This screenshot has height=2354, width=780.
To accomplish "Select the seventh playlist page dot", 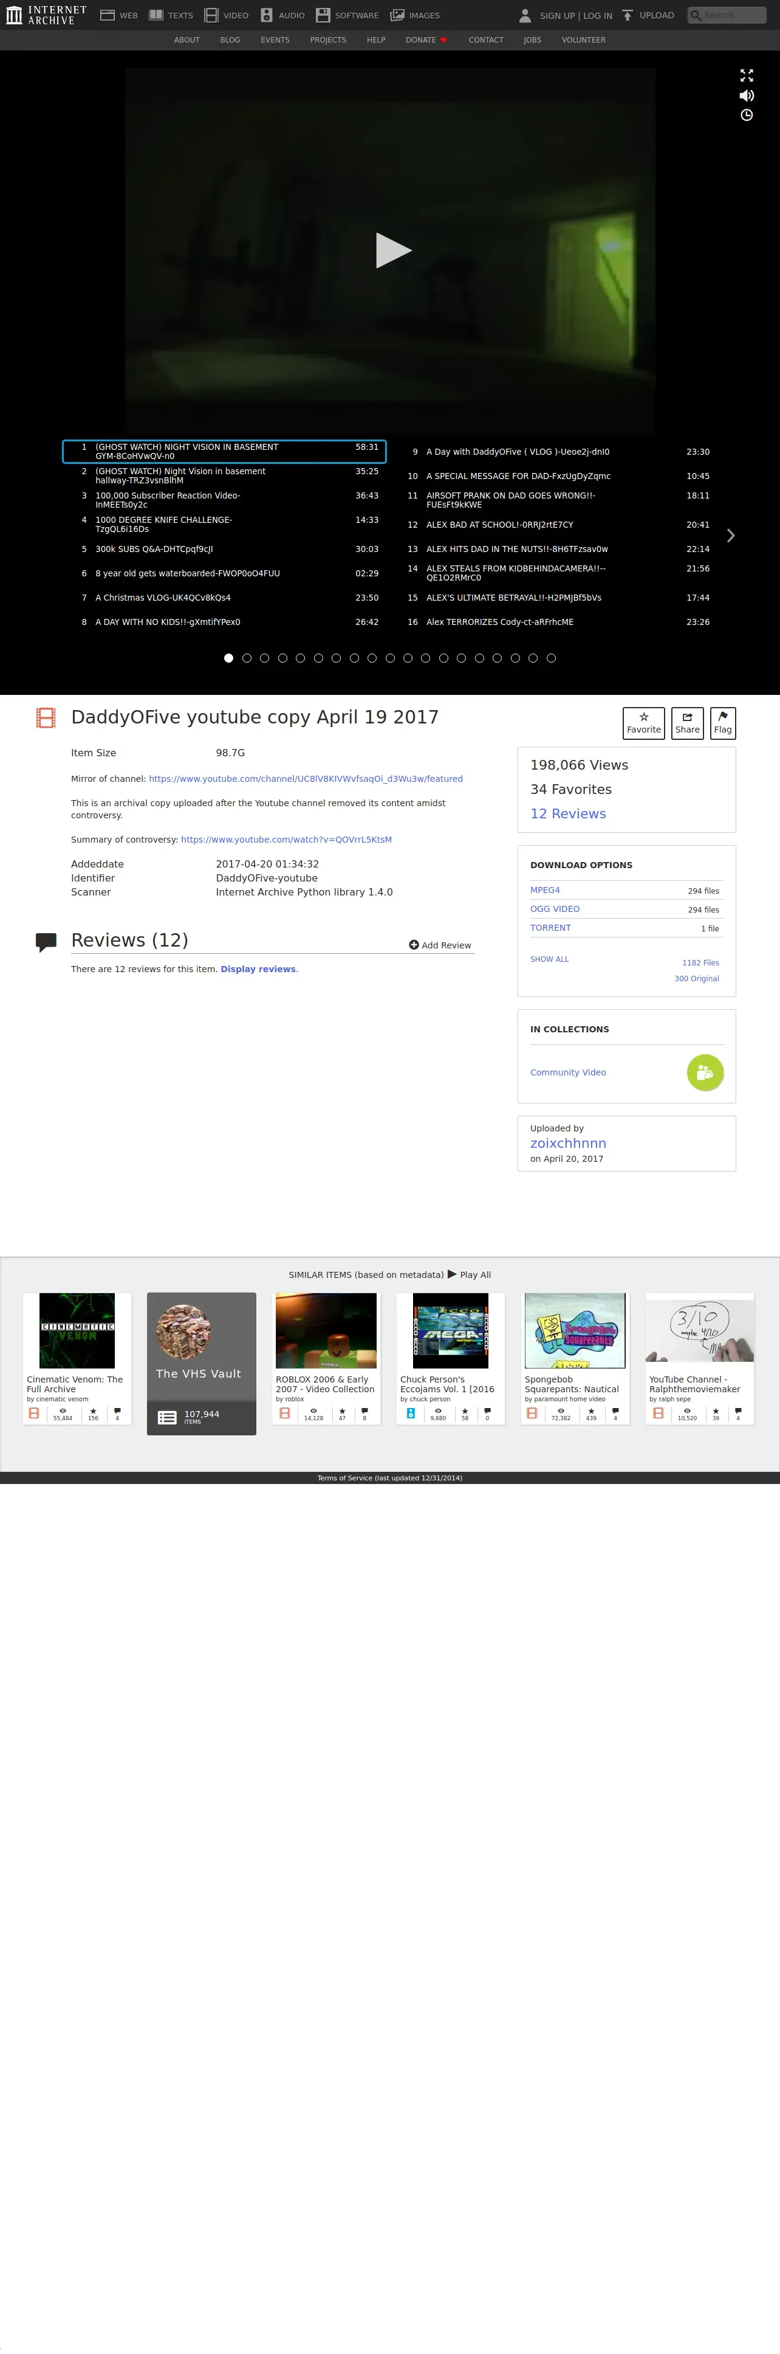I will pyautogui.click(x=336, y=658).
